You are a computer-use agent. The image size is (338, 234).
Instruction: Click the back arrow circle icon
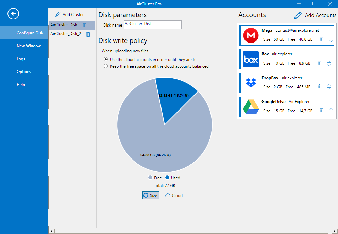(x=13, y=14)
